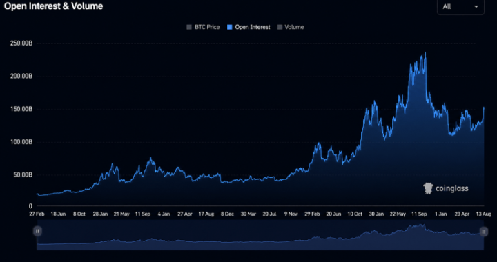Viewport: 497px width, 262px height.
Task: Click the '27 Apr' date label
Action: [x=185, y=214]
